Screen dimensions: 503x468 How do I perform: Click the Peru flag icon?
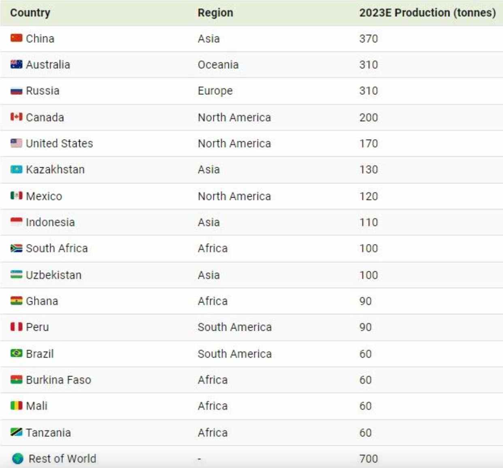point(16,327)
